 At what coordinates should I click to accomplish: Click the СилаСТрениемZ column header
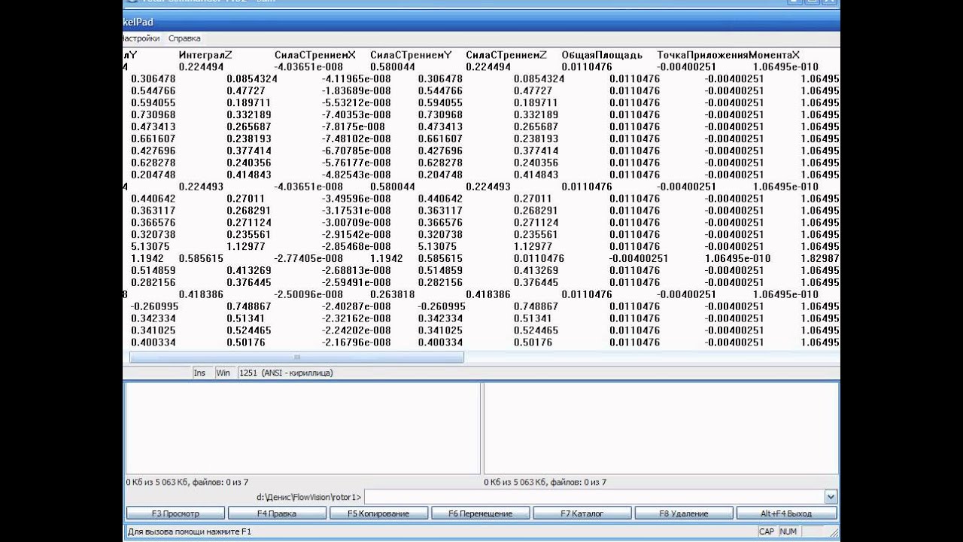coord(506,55)
